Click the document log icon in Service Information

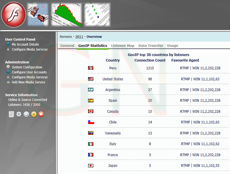pyautogui.click(x=11, y=114)
